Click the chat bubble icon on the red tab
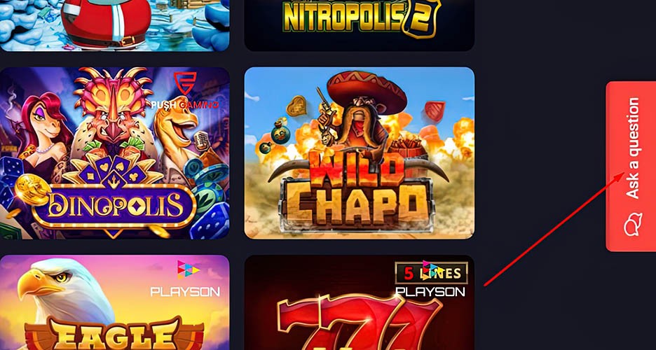Image resolution: width=656 pixels, height=350 pixels. (633, 225)
